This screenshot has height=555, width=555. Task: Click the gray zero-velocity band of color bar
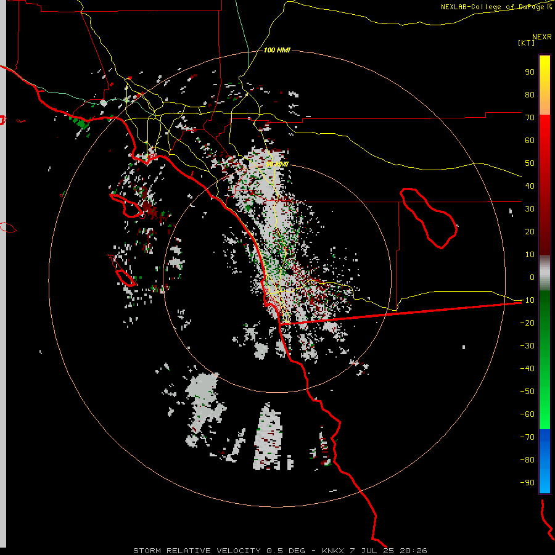[545, 273]
